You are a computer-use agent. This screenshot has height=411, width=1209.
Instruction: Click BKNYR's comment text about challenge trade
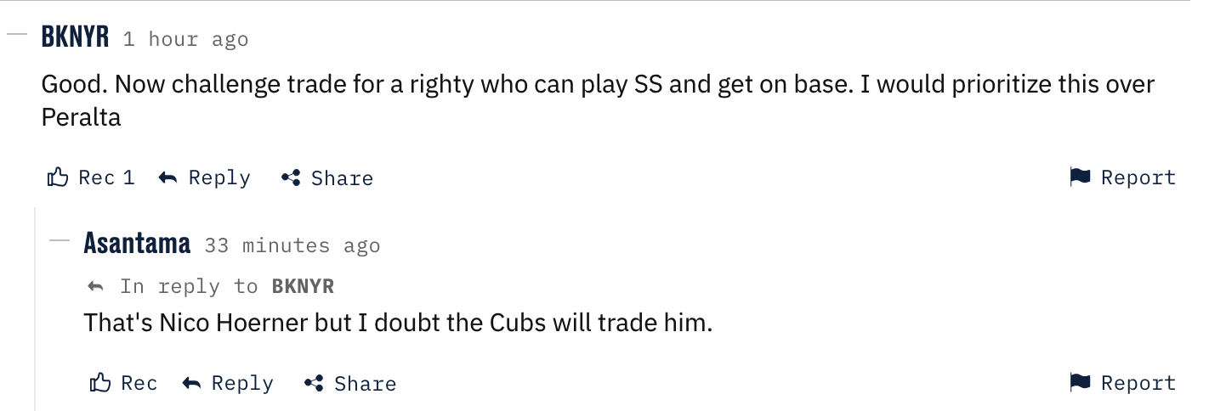coord(510,85)
